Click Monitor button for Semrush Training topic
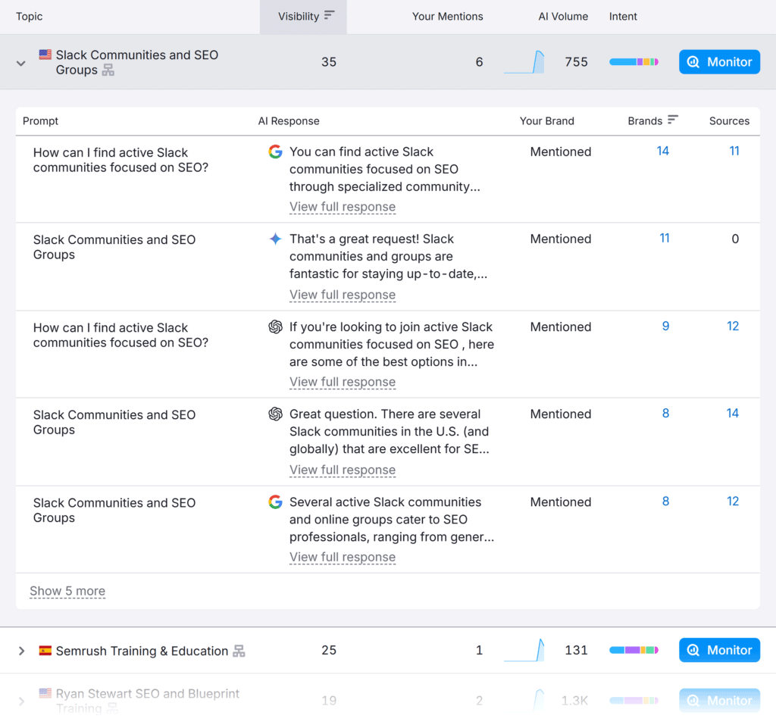776x725 pixels. (719, 650)
